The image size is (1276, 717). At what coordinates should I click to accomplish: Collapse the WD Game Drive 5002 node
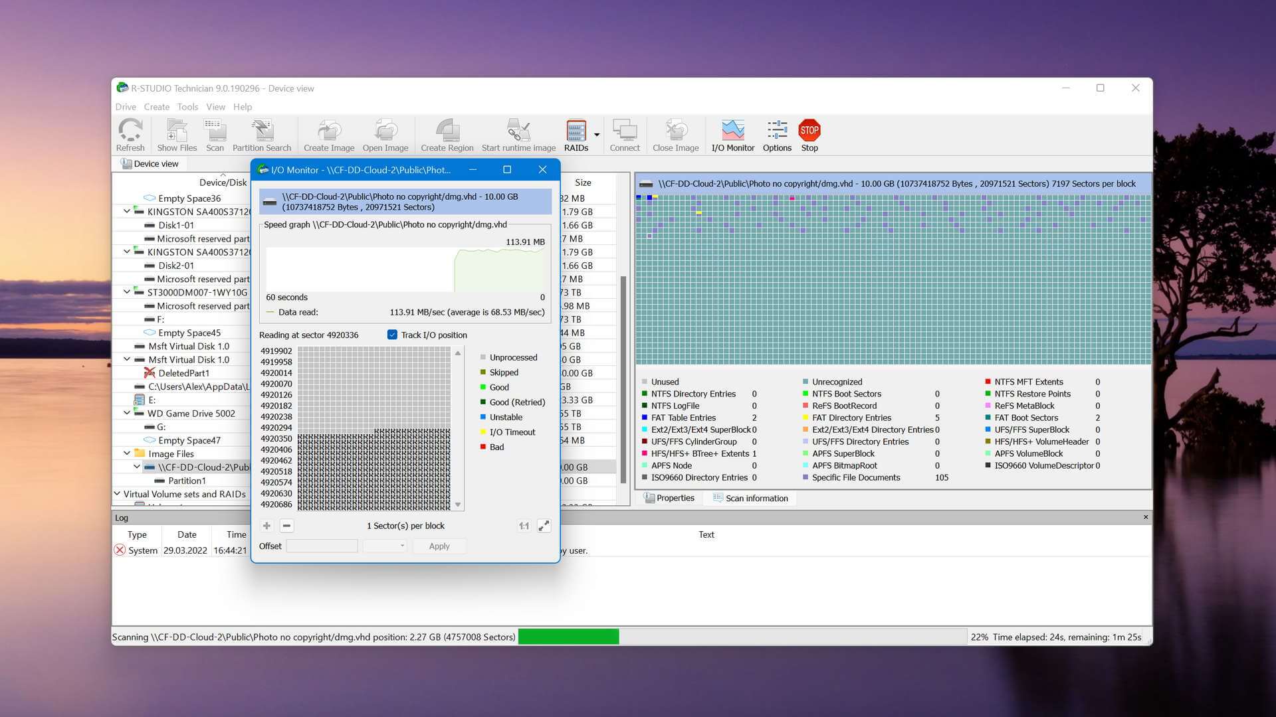point(126,413)
